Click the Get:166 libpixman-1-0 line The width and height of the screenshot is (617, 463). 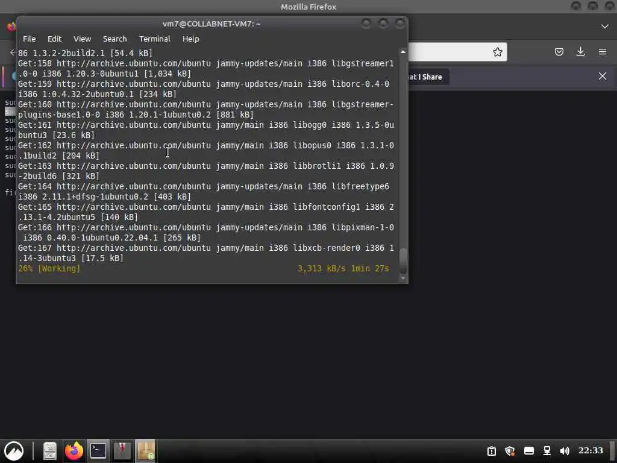[x=206, y=233]
